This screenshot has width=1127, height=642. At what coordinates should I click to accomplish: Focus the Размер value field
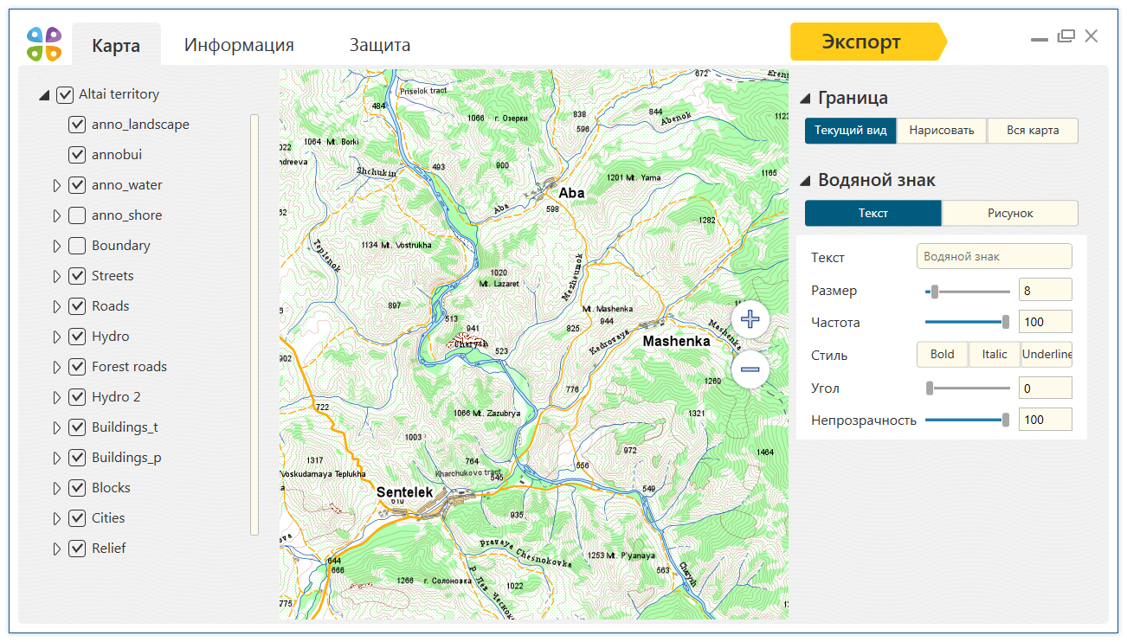[x=1046, y=290]
